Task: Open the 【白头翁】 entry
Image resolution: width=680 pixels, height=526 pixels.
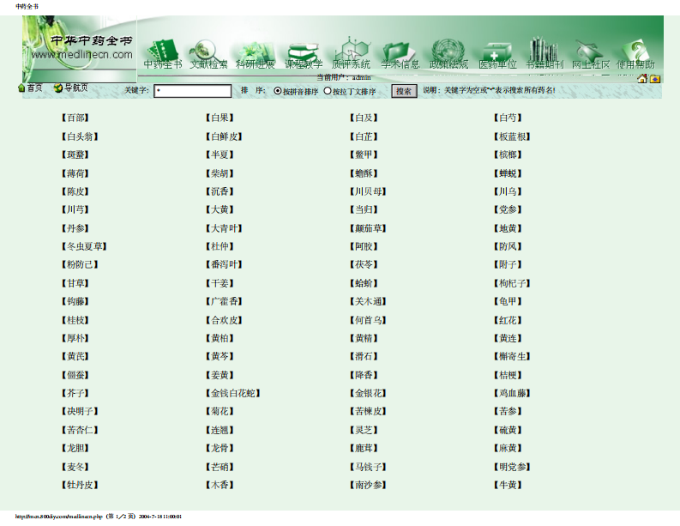Action: click(80, 136)
